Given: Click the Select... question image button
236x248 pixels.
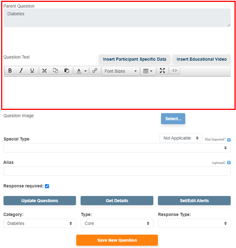Looking at the screenshot, I should point(173,119).
